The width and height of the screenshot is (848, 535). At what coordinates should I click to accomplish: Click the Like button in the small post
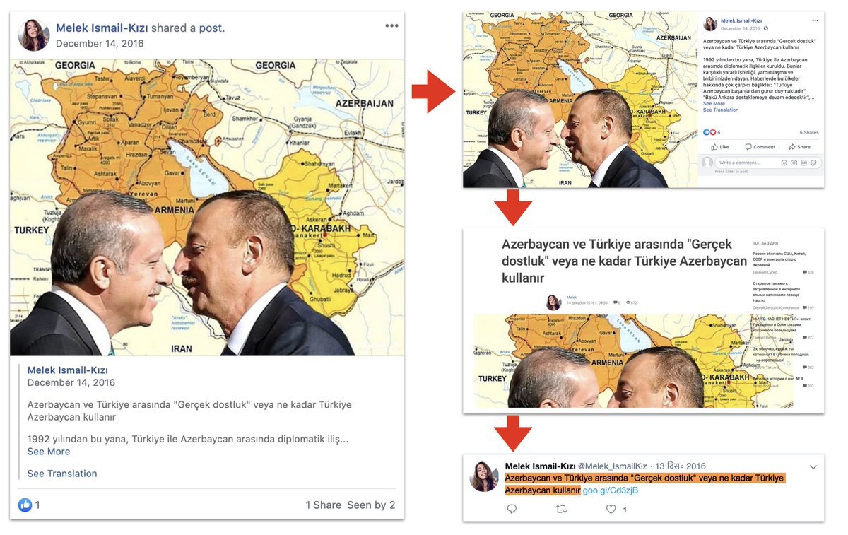point(719,147)
